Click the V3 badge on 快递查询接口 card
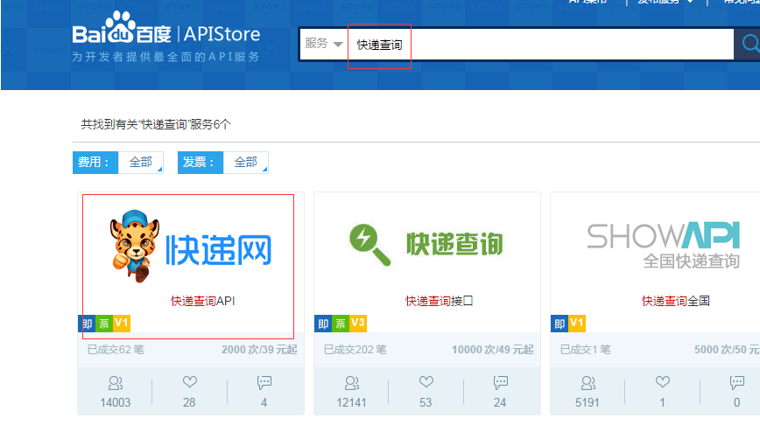This screenshot has height=432, width=760. (358, 324)
